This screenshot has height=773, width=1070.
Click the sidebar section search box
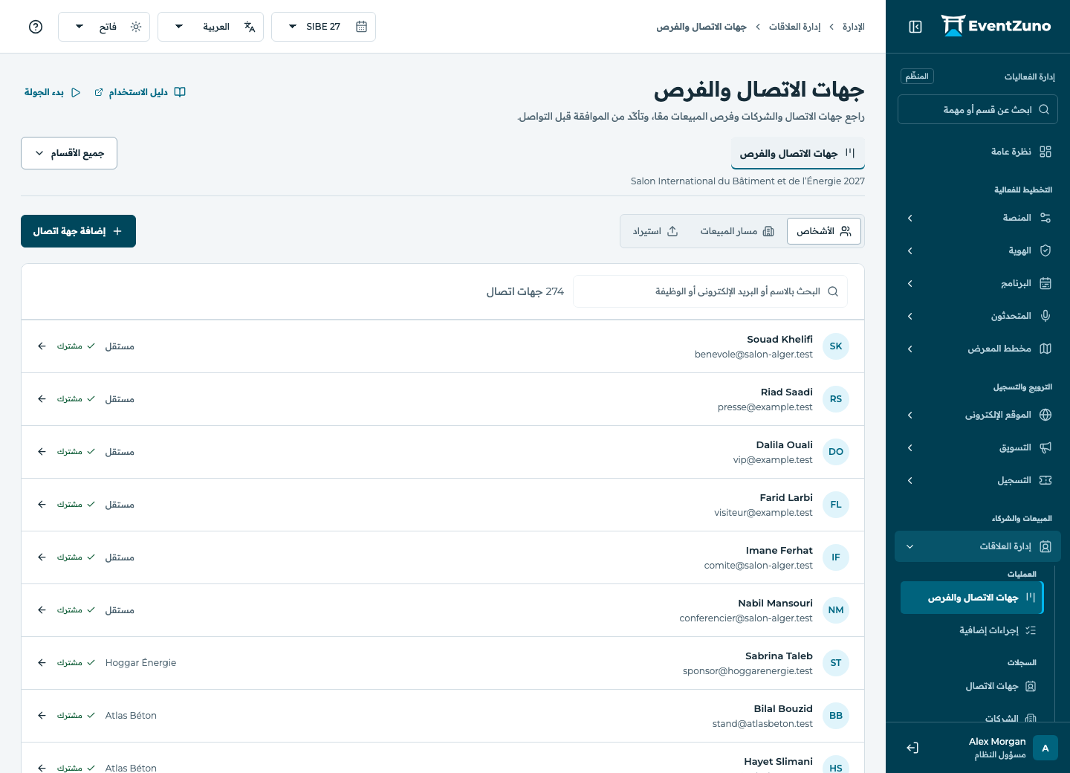click(978, 109)
